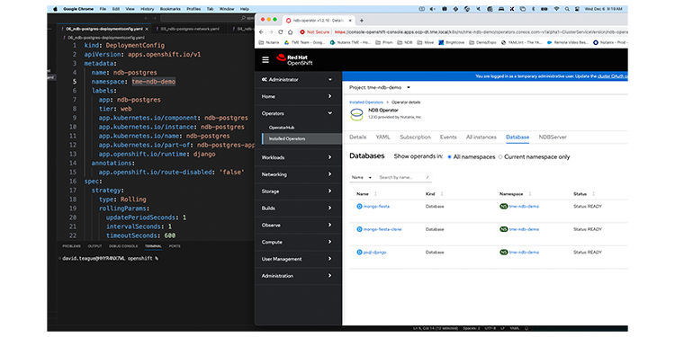Screen dimensions: 675x337
Task: Expand the Networking navigation section
Action: pos(297,174)
